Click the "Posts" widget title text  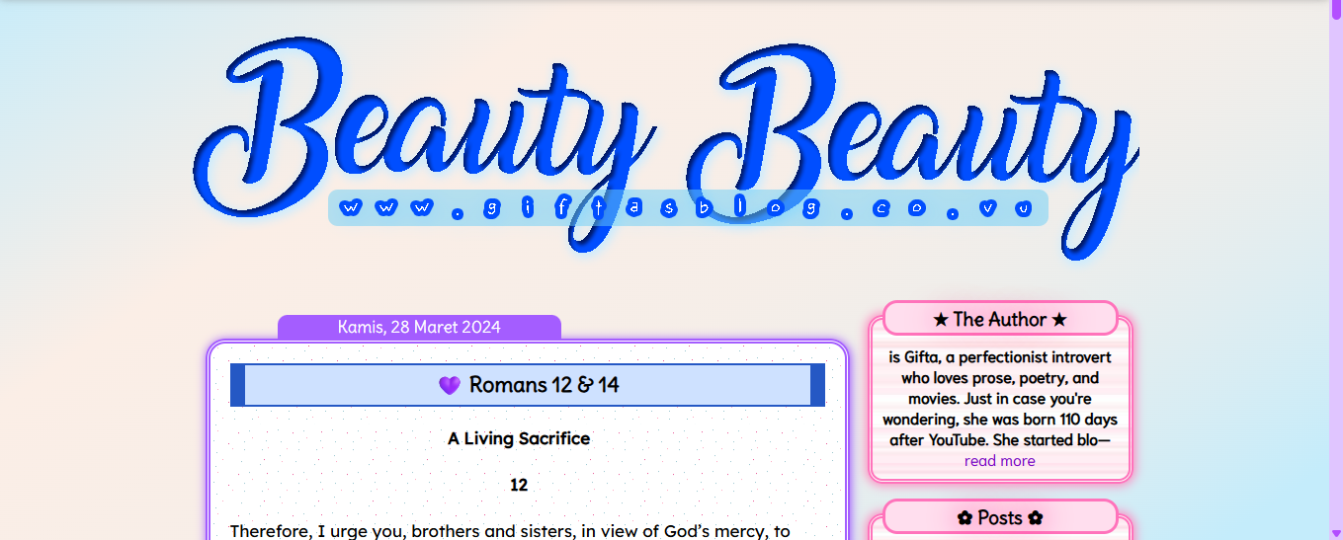(x=999, y=517)
